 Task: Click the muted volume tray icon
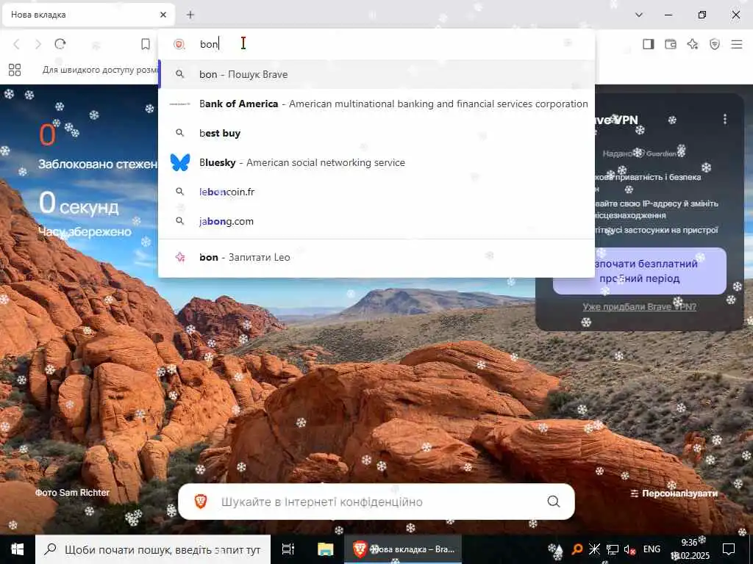click(x=629, y=549)
